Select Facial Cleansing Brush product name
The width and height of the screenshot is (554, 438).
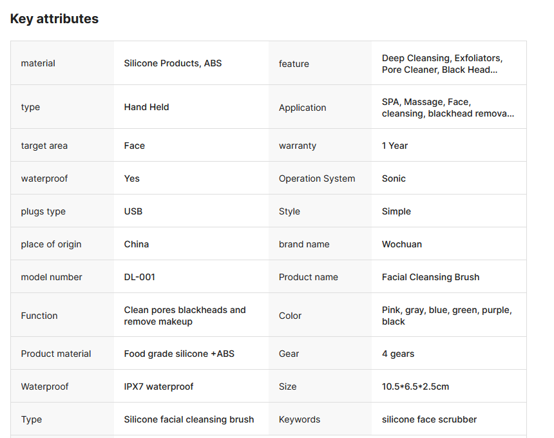(x=431, y=277)
